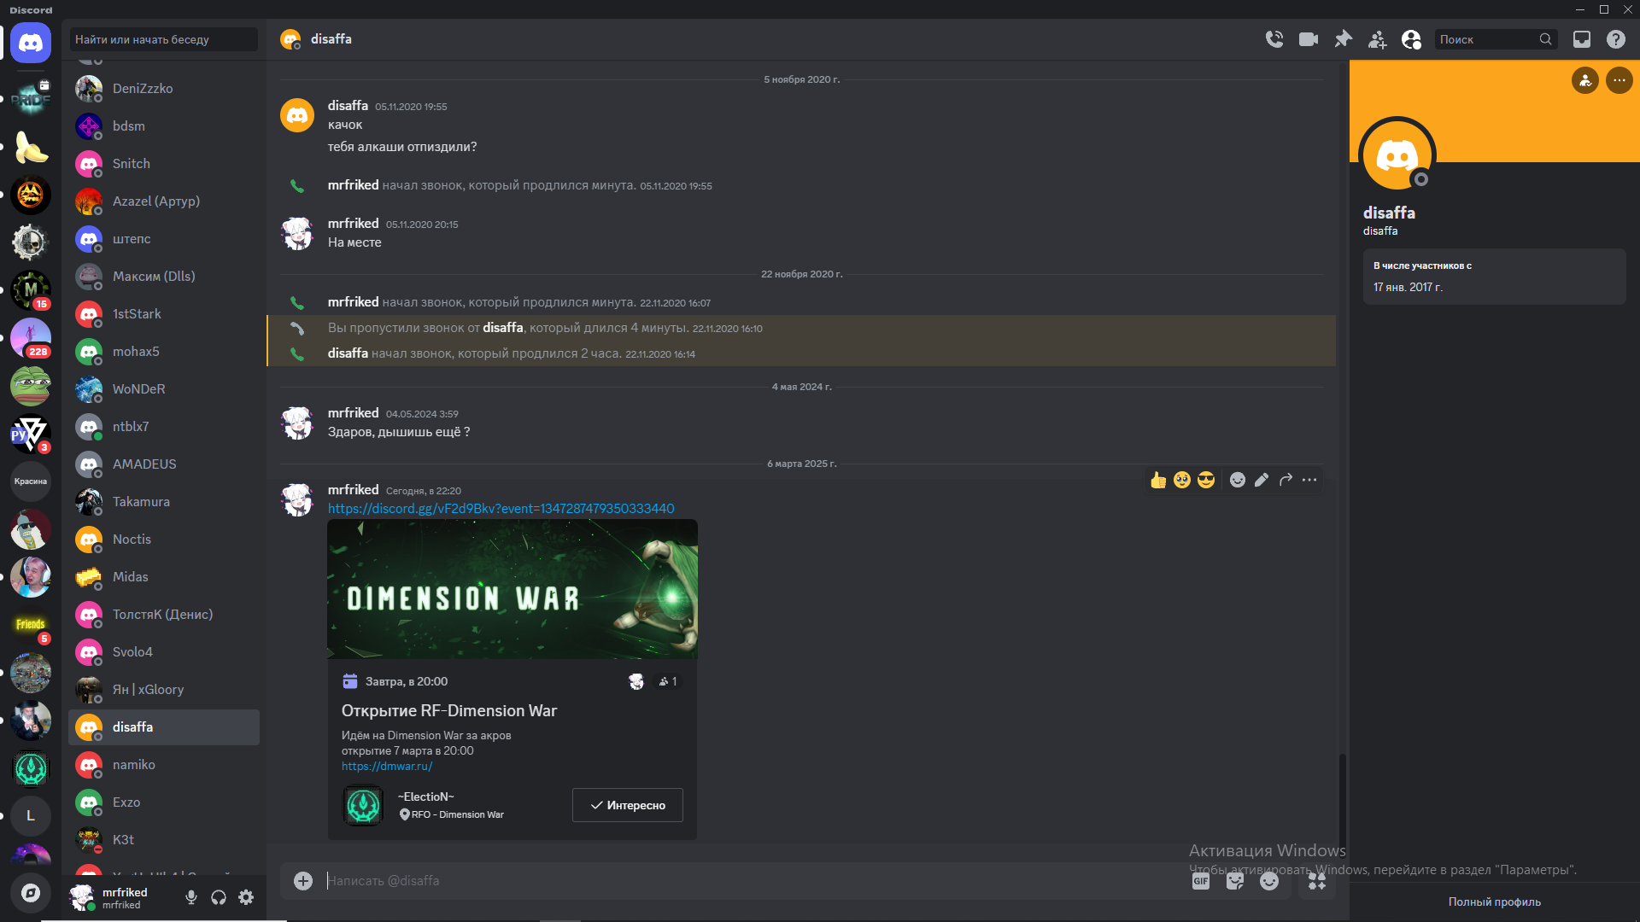Viewport: 1640px width, 922px height.
Task: Toggle microphone mute
Action: [x=191, y=897]
